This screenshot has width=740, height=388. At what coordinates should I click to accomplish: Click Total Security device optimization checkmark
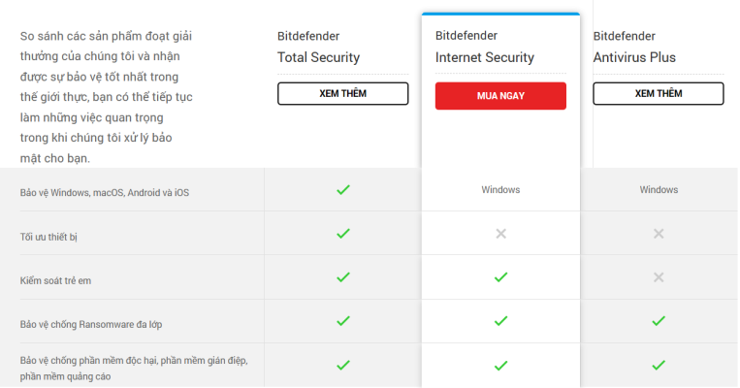click(x=342, y=234)
